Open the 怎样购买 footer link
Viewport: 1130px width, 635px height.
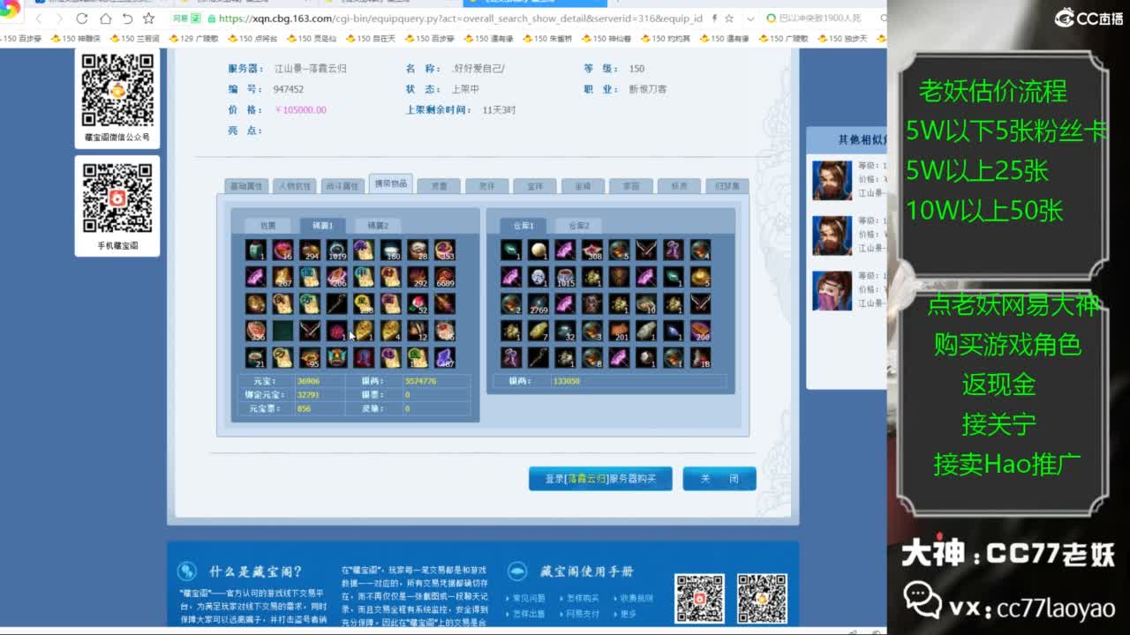click(581, 598)
